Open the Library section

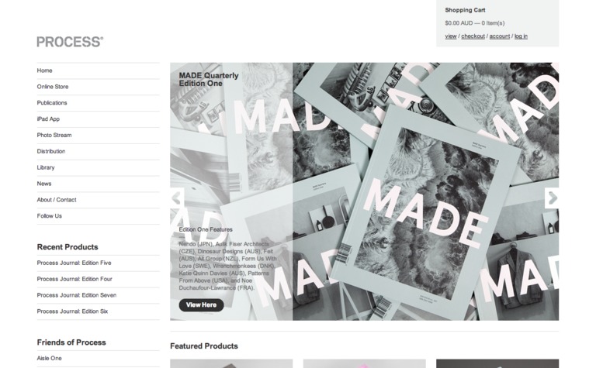tap(46, 167)
